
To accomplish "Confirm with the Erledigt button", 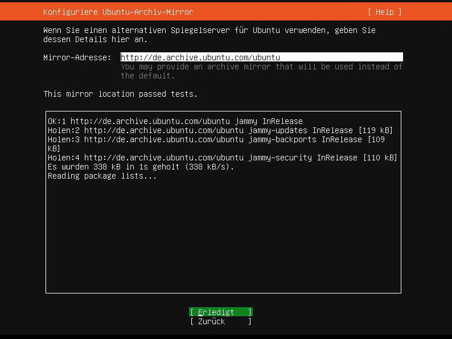I will coord(221,312).
